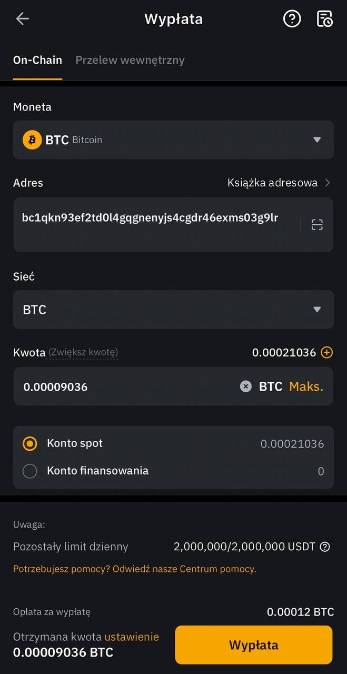The image size is (347, 674).
Task: Switch to the On-Chain tab
Action: tap(37, 60)
